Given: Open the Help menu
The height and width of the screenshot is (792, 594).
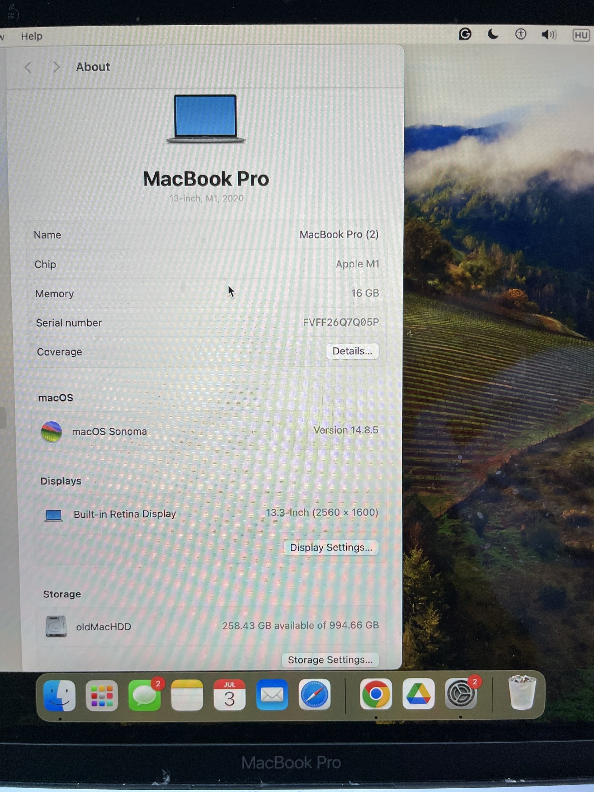Looking at the screenshot, I should click(x=31, y=36).
